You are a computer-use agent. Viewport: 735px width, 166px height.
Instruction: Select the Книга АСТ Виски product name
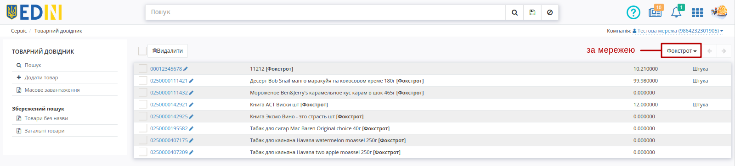tap(288, 105)
